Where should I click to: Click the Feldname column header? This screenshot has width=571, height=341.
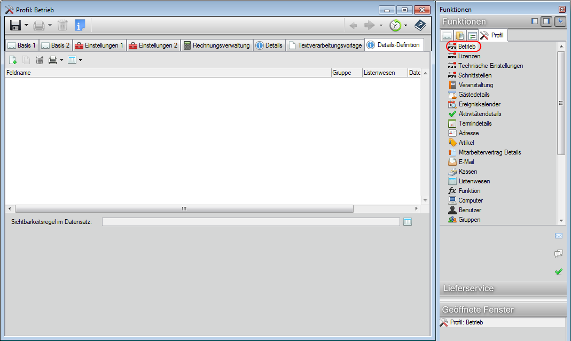point(160,73)
